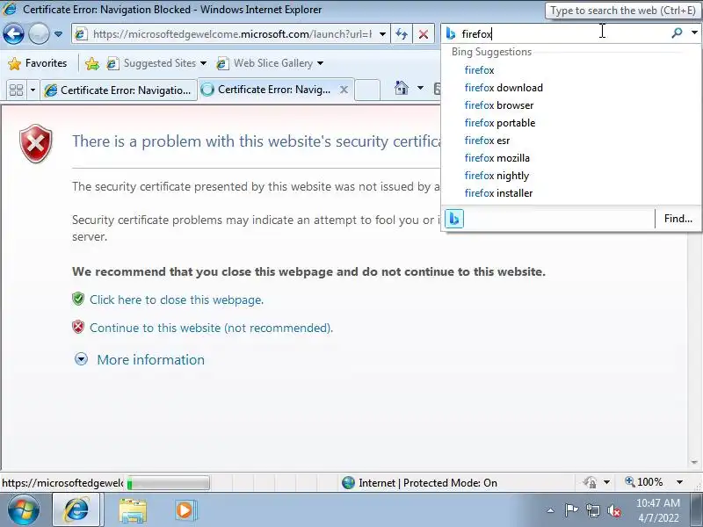
Task: Open a new blank tab button
Action: [x=367, y=90]
